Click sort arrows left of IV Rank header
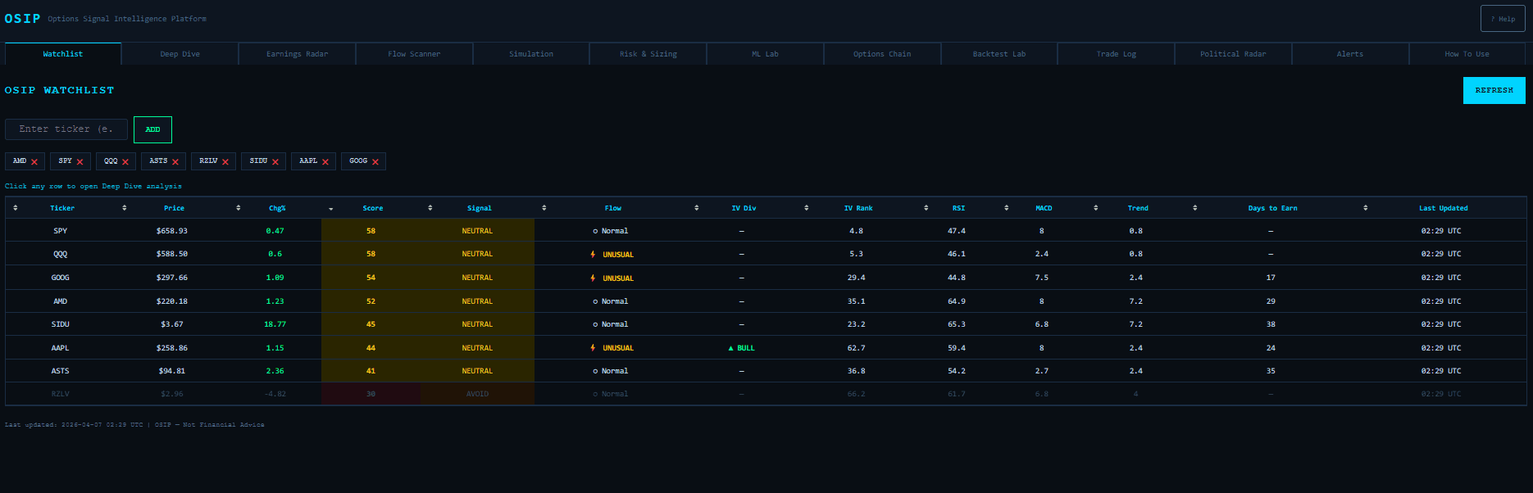The width and height of the screenshot is (1533, 493). point(807,208)
